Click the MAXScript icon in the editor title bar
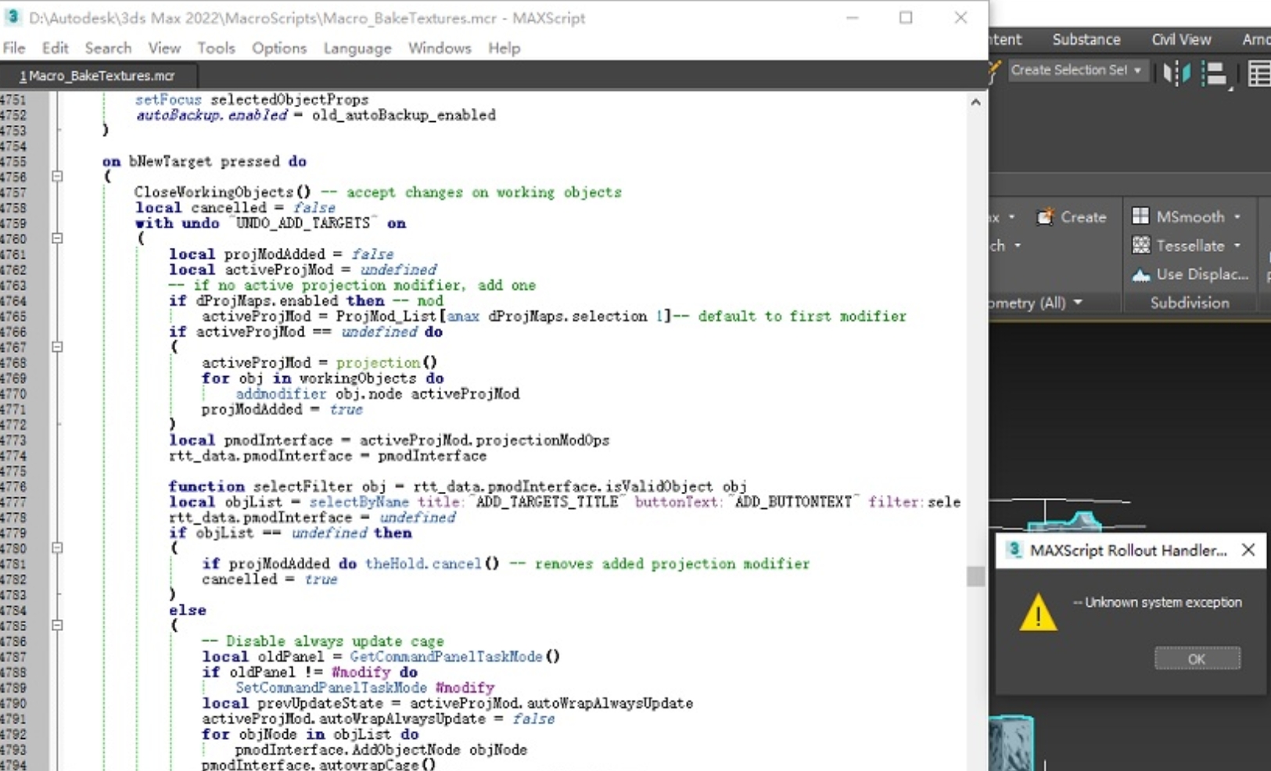 coord(13,16)
